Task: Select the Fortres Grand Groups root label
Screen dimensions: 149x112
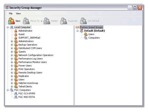Action: tap(91, 27)
